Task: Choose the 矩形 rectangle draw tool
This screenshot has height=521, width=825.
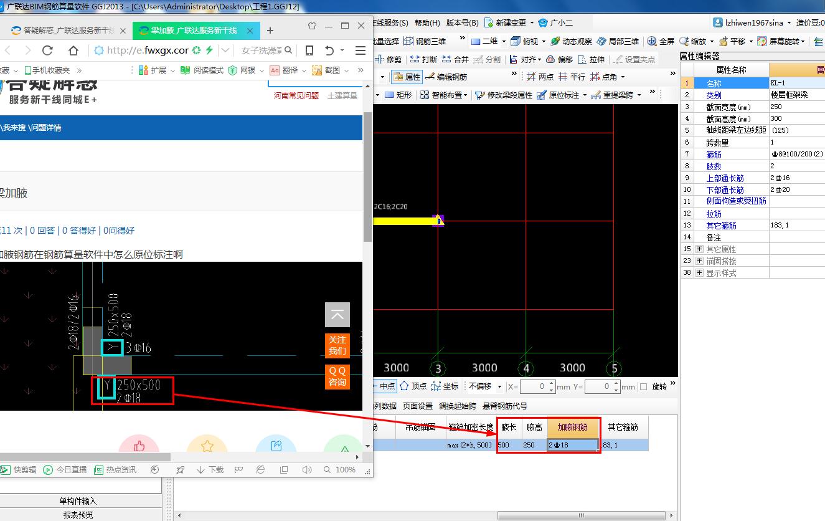Action: coord(398,95)
